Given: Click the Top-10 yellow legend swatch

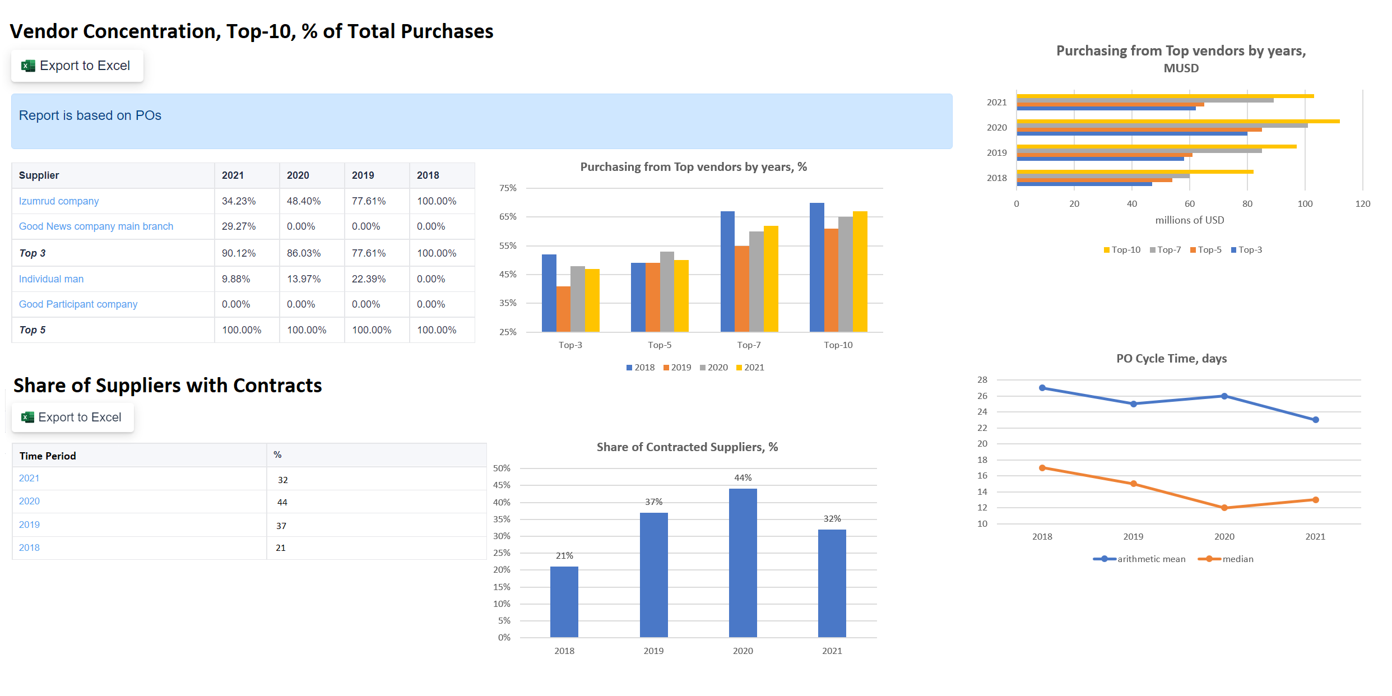Looking at the screenshot, I should [1107, 250].
